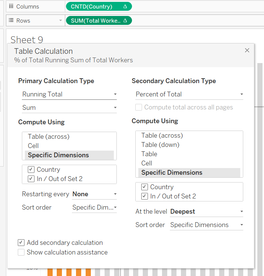Open the Running Total calculation type dropdown
The image size is (264, 276).
point(69,94)
